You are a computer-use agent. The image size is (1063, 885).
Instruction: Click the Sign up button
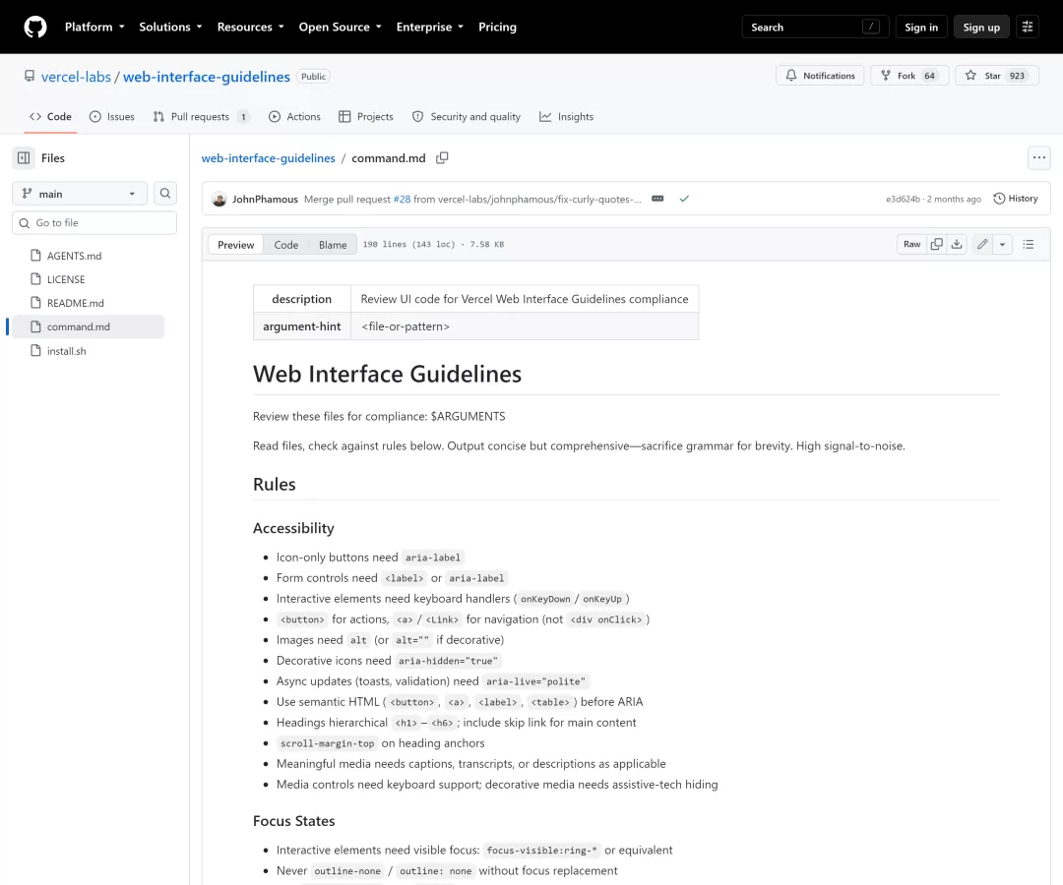pyautogui.click(x=981, y=28)
